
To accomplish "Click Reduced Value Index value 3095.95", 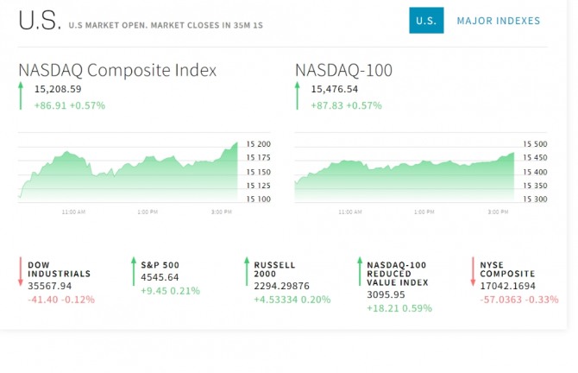I will [386, 294].
